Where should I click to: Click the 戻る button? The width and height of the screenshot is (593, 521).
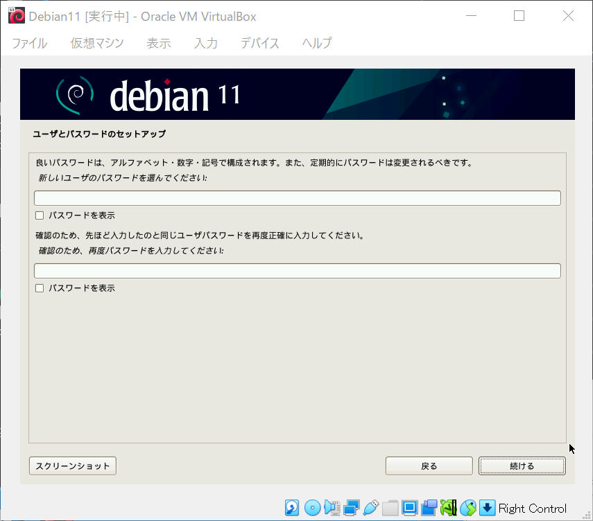[x=429, y=466]
